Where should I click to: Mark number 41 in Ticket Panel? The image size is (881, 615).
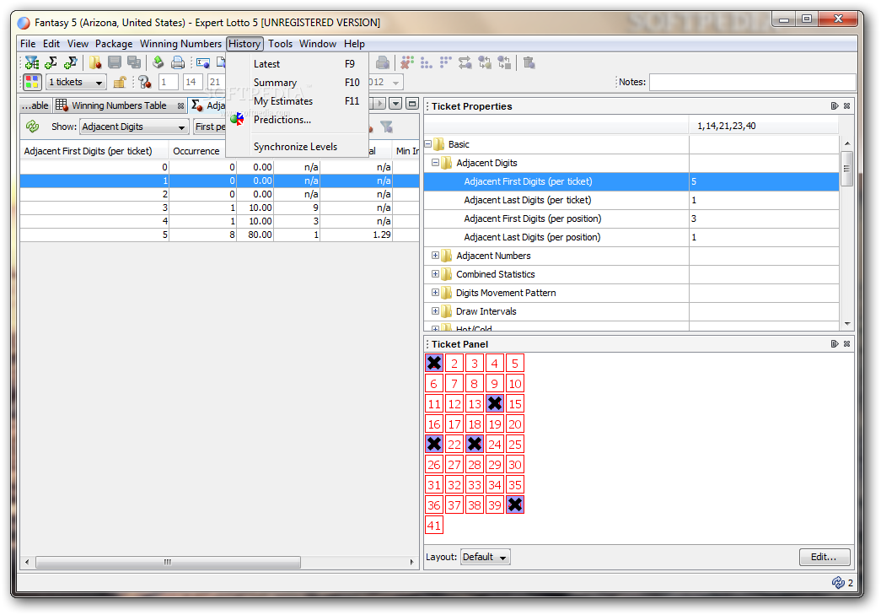tap(434, 525)
